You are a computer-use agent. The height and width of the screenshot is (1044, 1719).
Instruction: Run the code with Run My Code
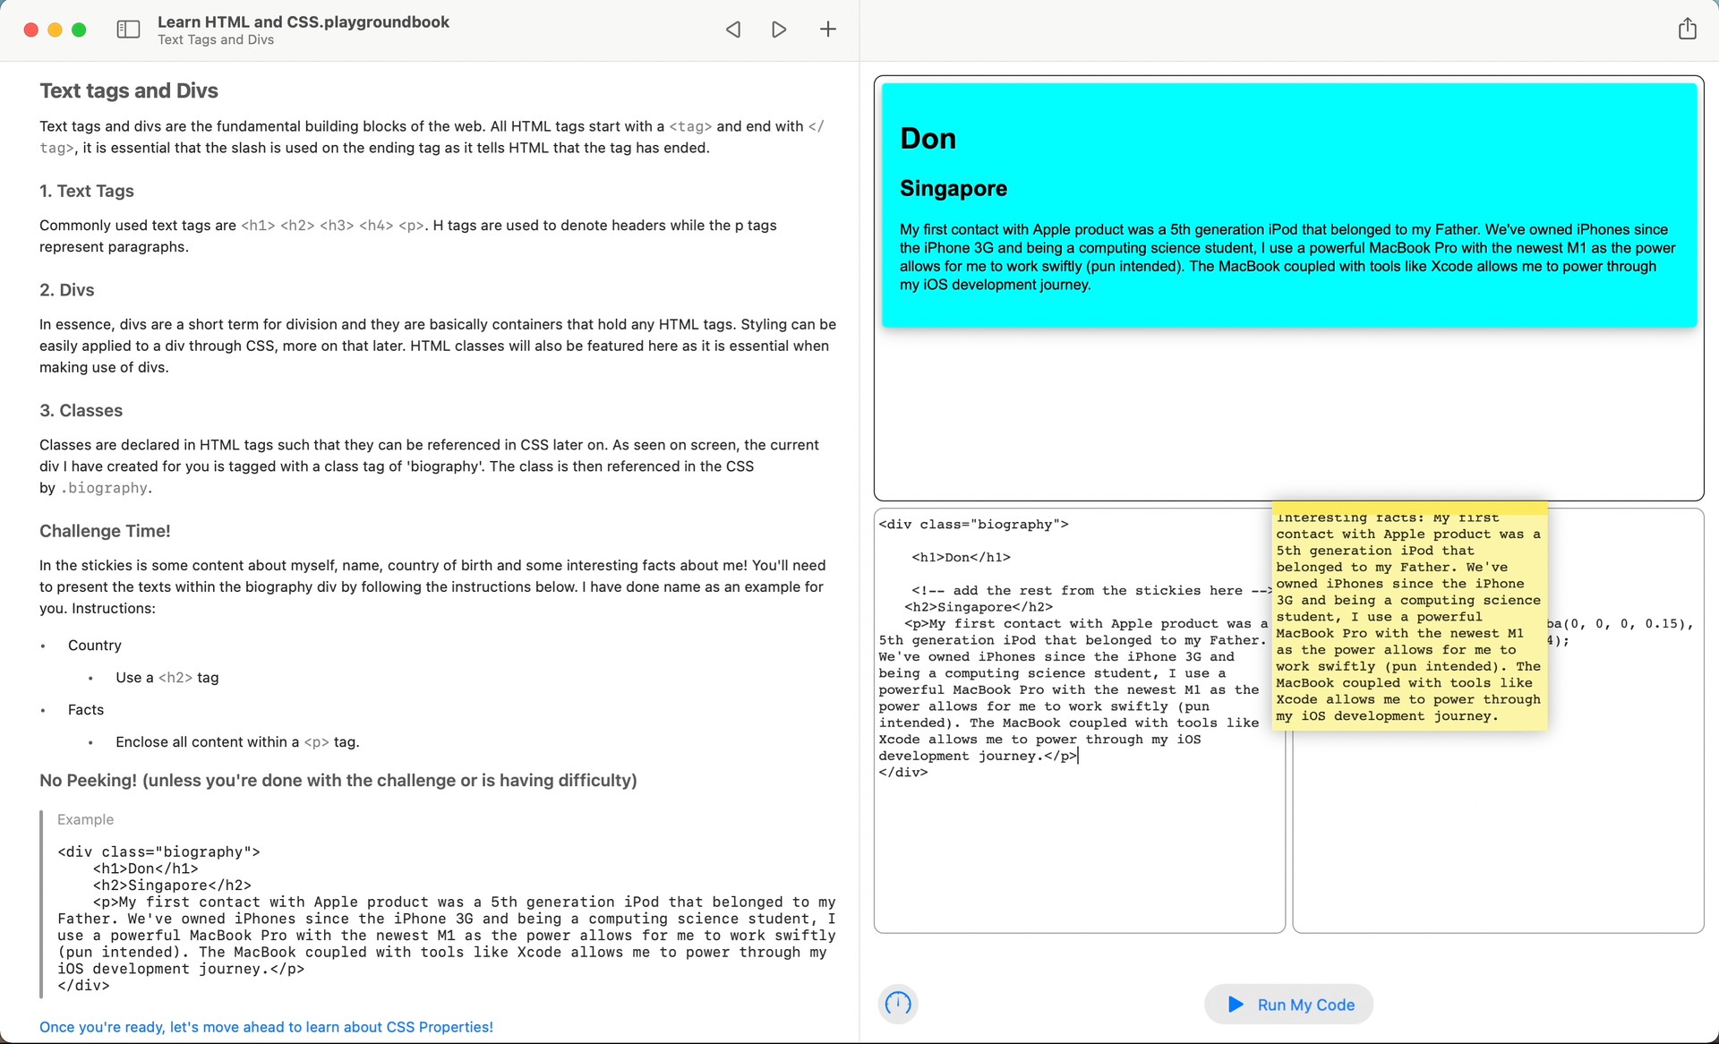1289,1005
